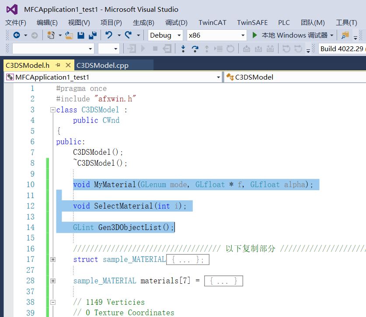The image size is (366, 317).
Task: Click collapsed box after sample_MATERIAL struct
Action: 188,259
